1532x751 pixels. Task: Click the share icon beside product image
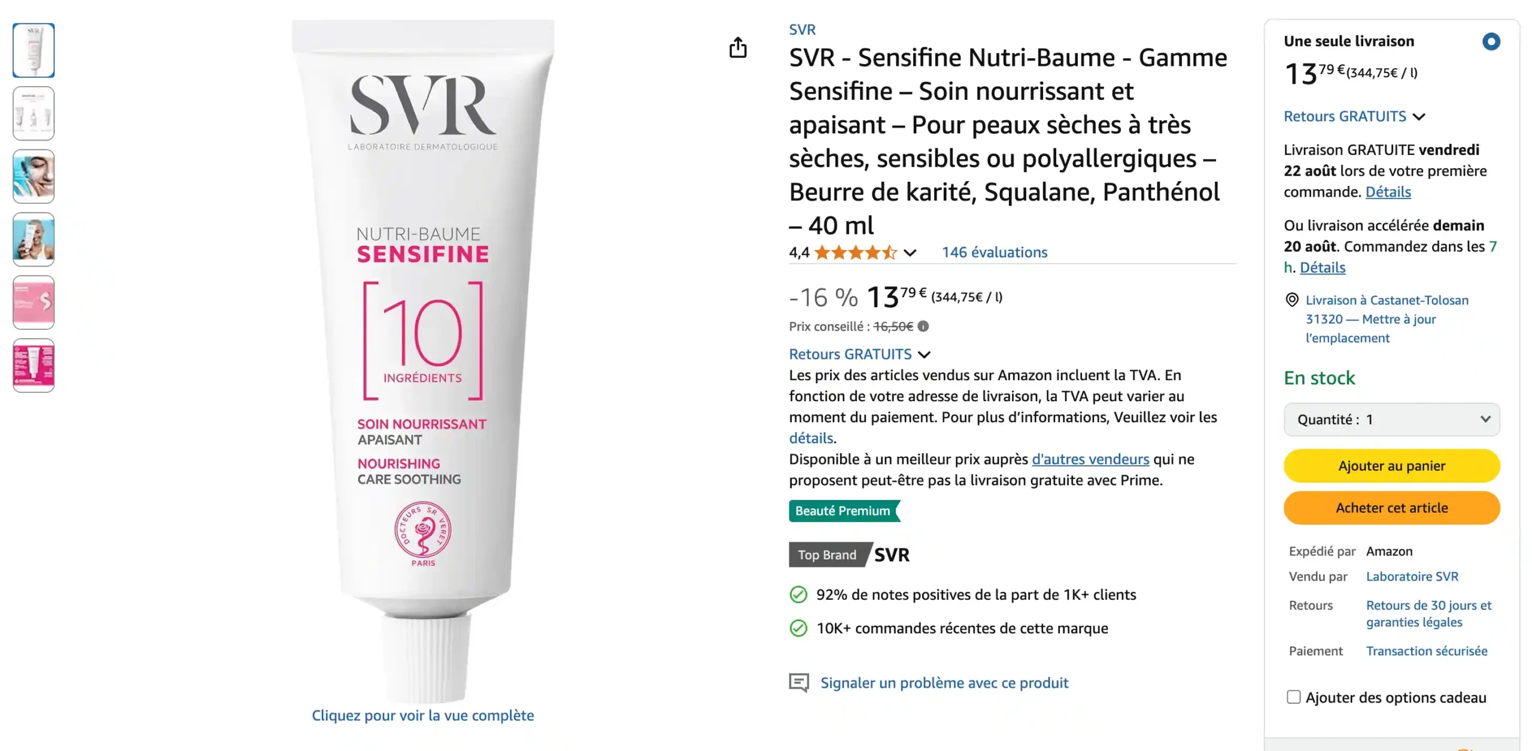pos(738,47)
